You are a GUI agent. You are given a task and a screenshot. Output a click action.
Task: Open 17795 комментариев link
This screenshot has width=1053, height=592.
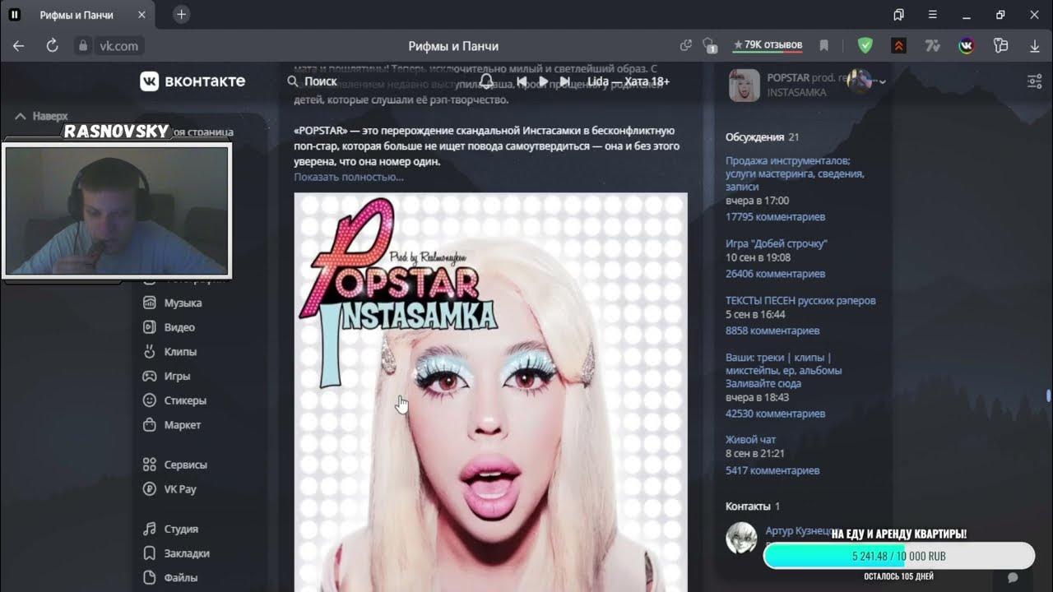coord(775,217)
